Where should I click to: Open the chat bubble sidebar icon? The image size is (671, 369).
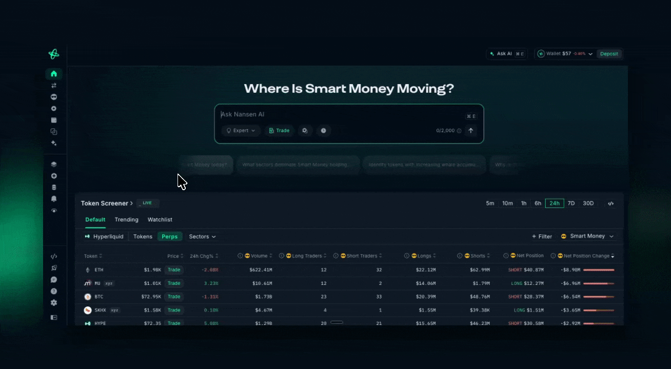pyautogui.click(x=54, y=280)
